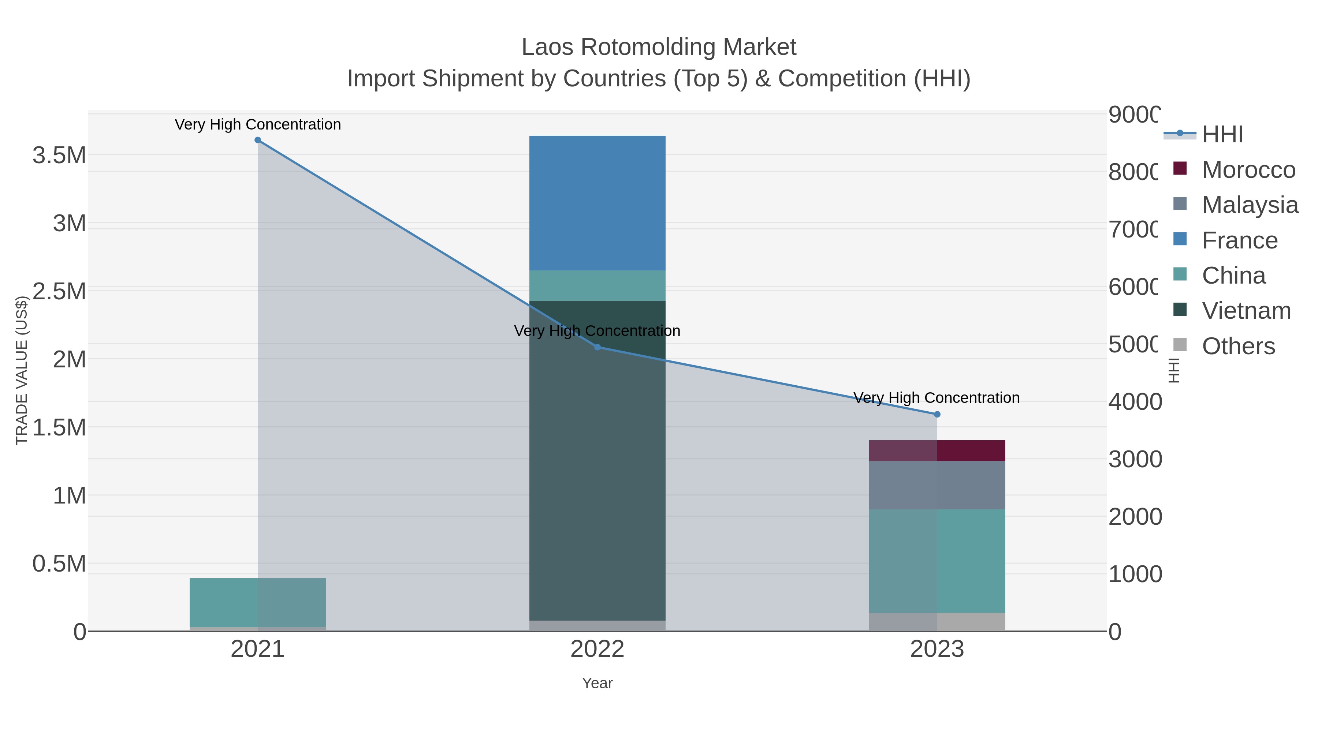Click the 1.5M y-axis tick label
The height and width of the screenshot is (741, 1318).
click(x=59, y=427)
